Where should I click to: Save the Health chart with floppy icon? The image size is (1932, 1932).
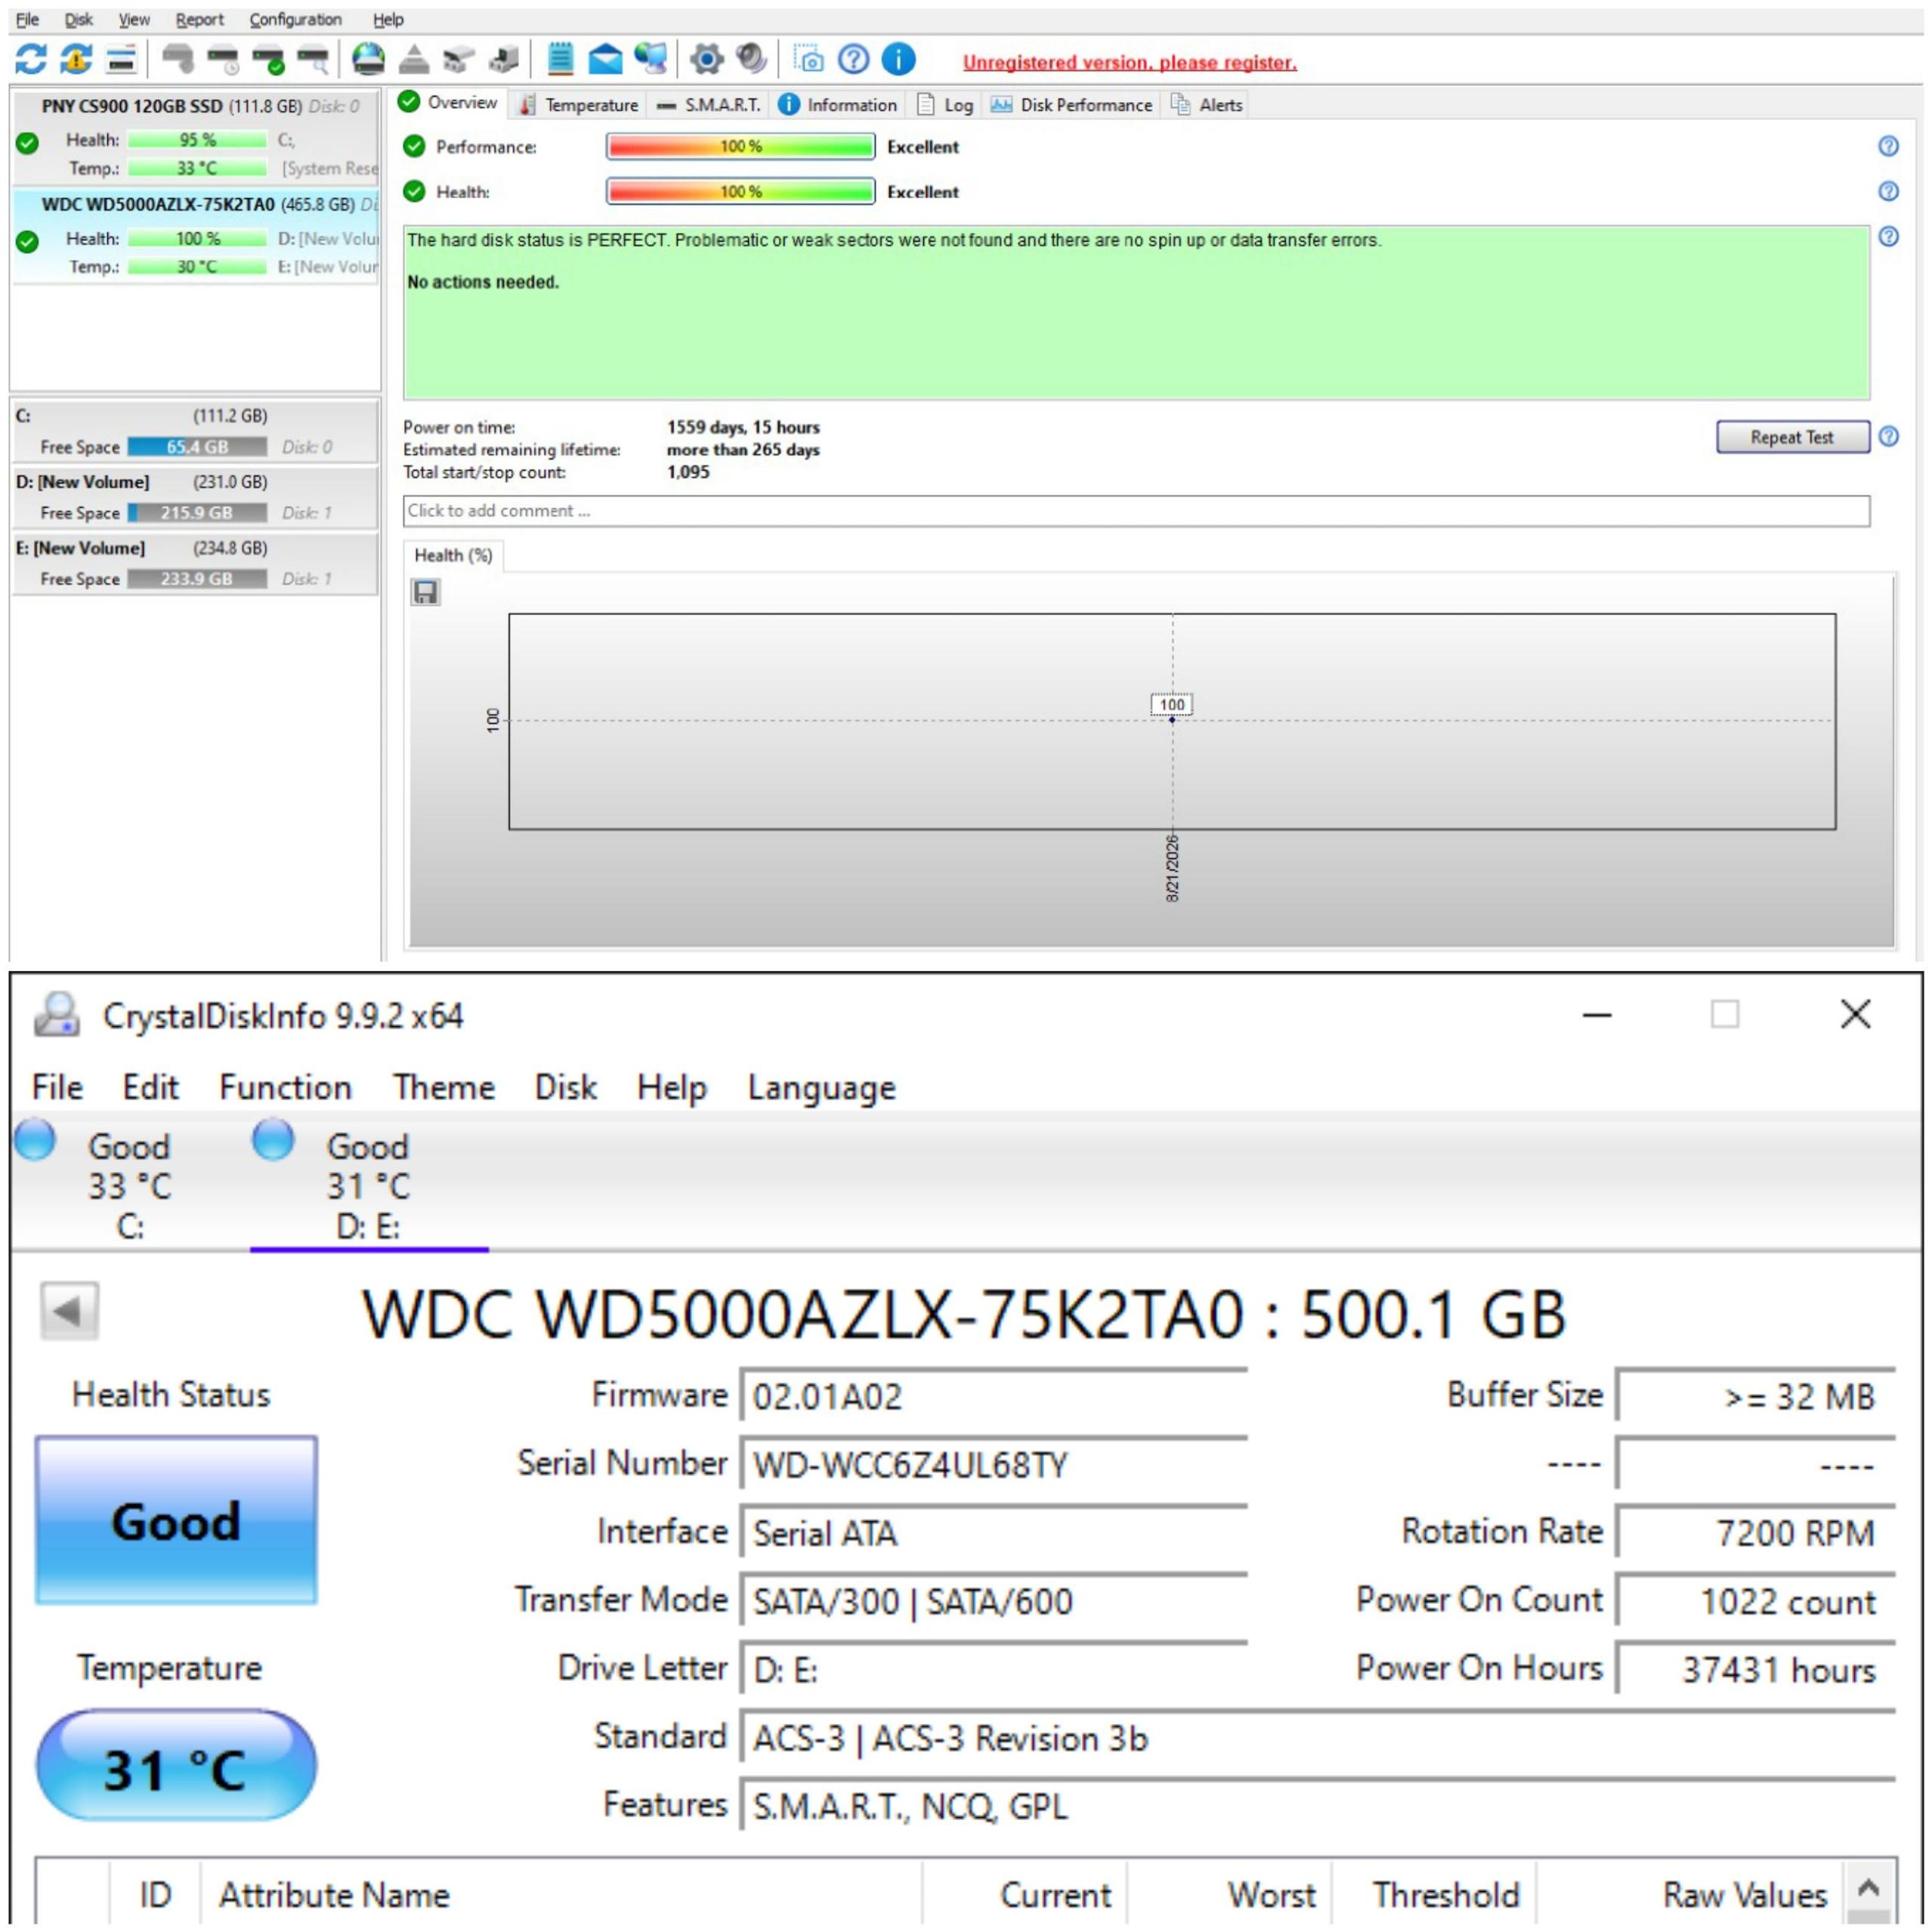(x=425, y=592)
